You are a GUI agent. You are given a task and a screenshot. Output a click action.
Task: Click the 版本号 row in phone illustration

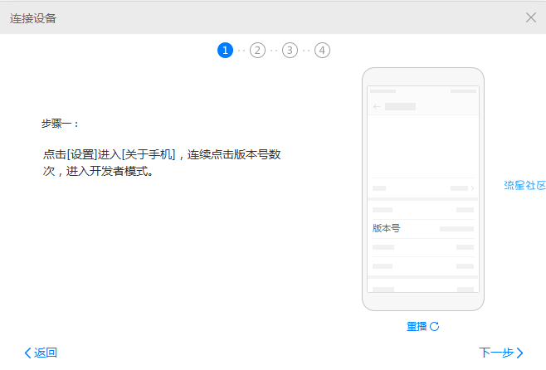pyautogui.click(x=423, y=229)
